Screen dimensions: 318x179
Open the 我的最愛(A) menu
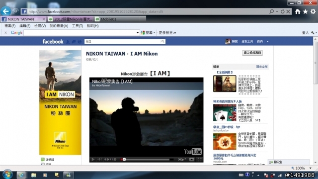pyautogui.click(x=59, y=26)
